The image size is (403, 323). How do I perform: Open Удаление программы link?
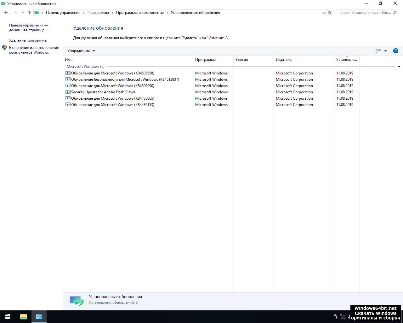[28, 40]
